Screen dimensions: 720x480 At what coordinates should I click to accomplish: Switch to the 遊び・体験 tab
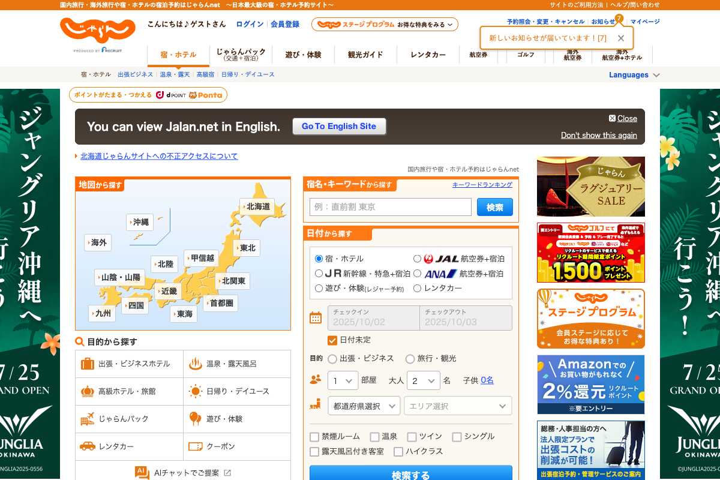click(x=303, y=55)
